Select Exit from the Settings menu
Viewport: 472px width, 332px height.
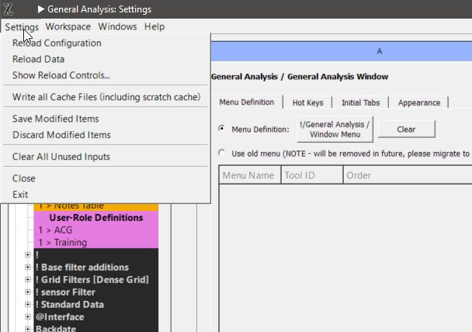tap(106, 194)
